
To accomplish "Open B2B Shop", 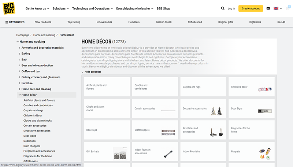I will 163,8.
